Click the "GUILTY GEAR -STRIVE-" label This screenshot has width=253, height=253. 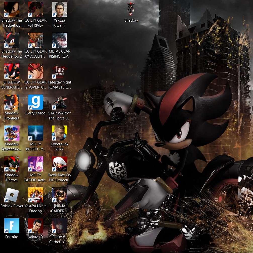pos(35,23)
